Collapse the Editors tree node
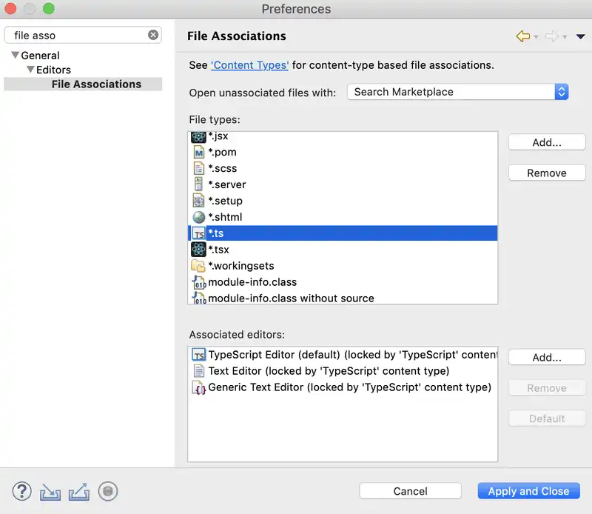 (30, 70)
